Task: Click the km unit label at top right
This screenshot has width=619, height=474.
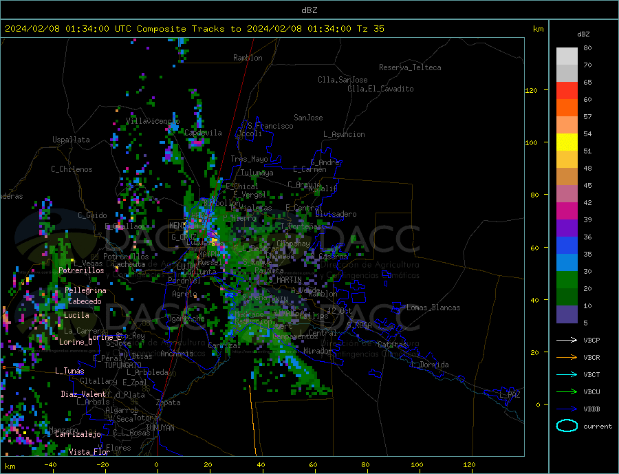Action: click(x=538, y=29)
